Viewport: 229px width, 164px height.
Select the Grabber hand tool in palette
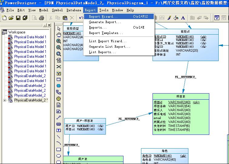(x=59, y=35)
